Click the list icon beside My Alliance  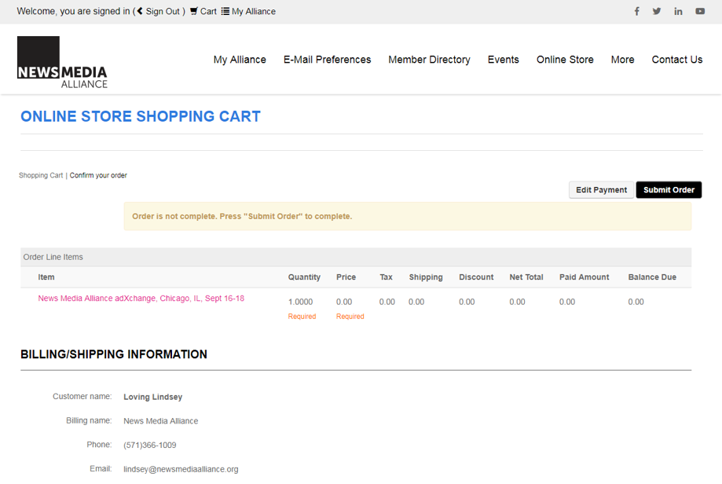(x=225, y=11)
